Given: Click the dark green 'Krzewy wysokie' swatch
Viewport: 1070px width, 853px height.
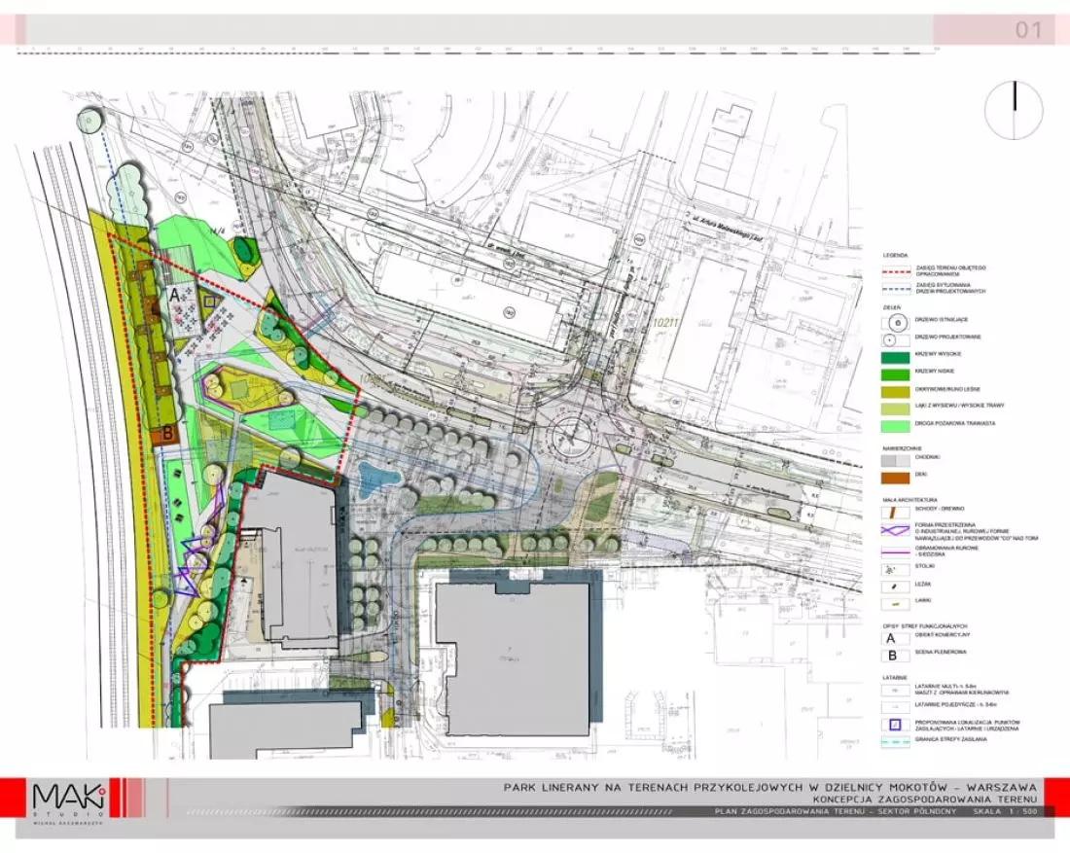Looking at the screenshot, I should pos(895,356).
